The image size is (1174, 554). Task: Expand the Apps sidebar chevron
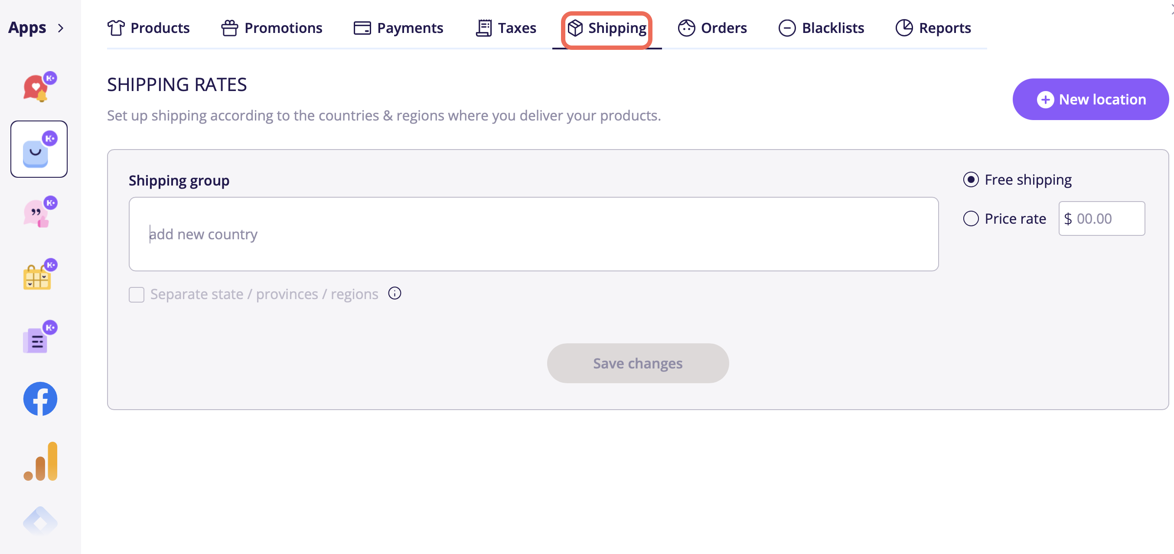click(61, 28)
